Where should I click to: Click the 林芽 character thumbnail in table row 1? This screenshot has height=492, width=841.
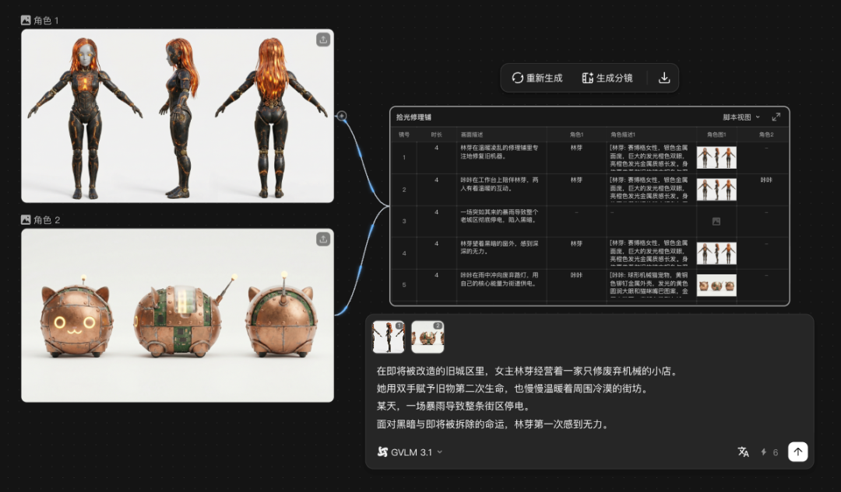(x=716, y=157)
